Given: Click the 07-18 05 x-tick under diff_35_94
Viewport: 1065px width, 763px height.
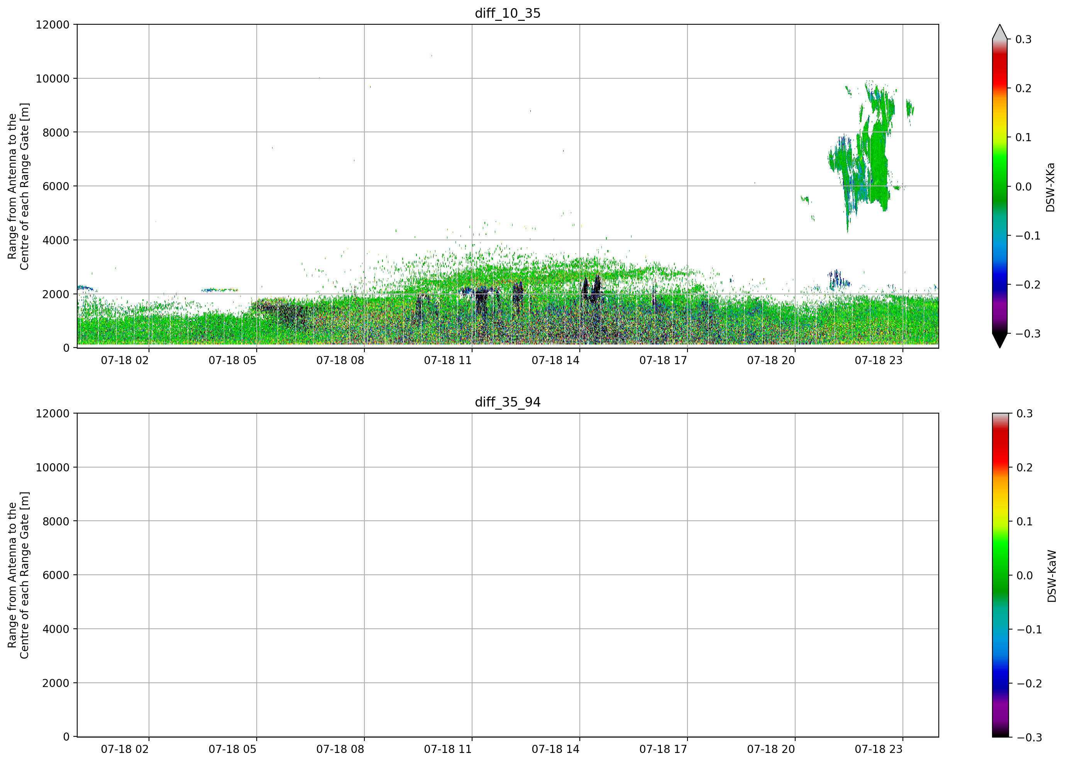Looking at the screenshot, I should [232, 749].
